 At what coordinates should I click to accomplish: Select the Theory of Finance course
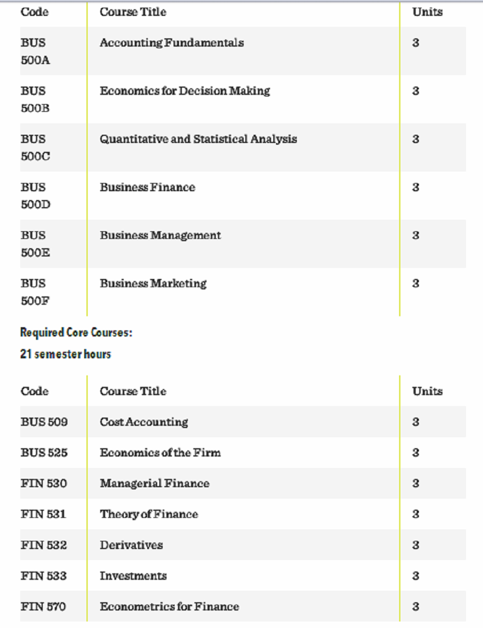(148, 514)
